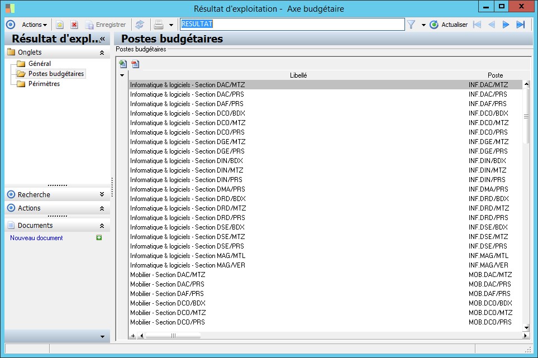Click the horizontal scrollbar right arrow
Screen dimensions: 538x358
click(525, 336)
